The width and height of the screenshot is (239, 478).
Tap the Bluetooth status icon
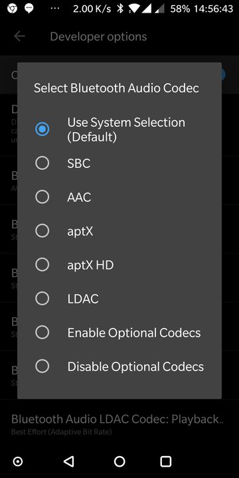[x=120, y=9]
